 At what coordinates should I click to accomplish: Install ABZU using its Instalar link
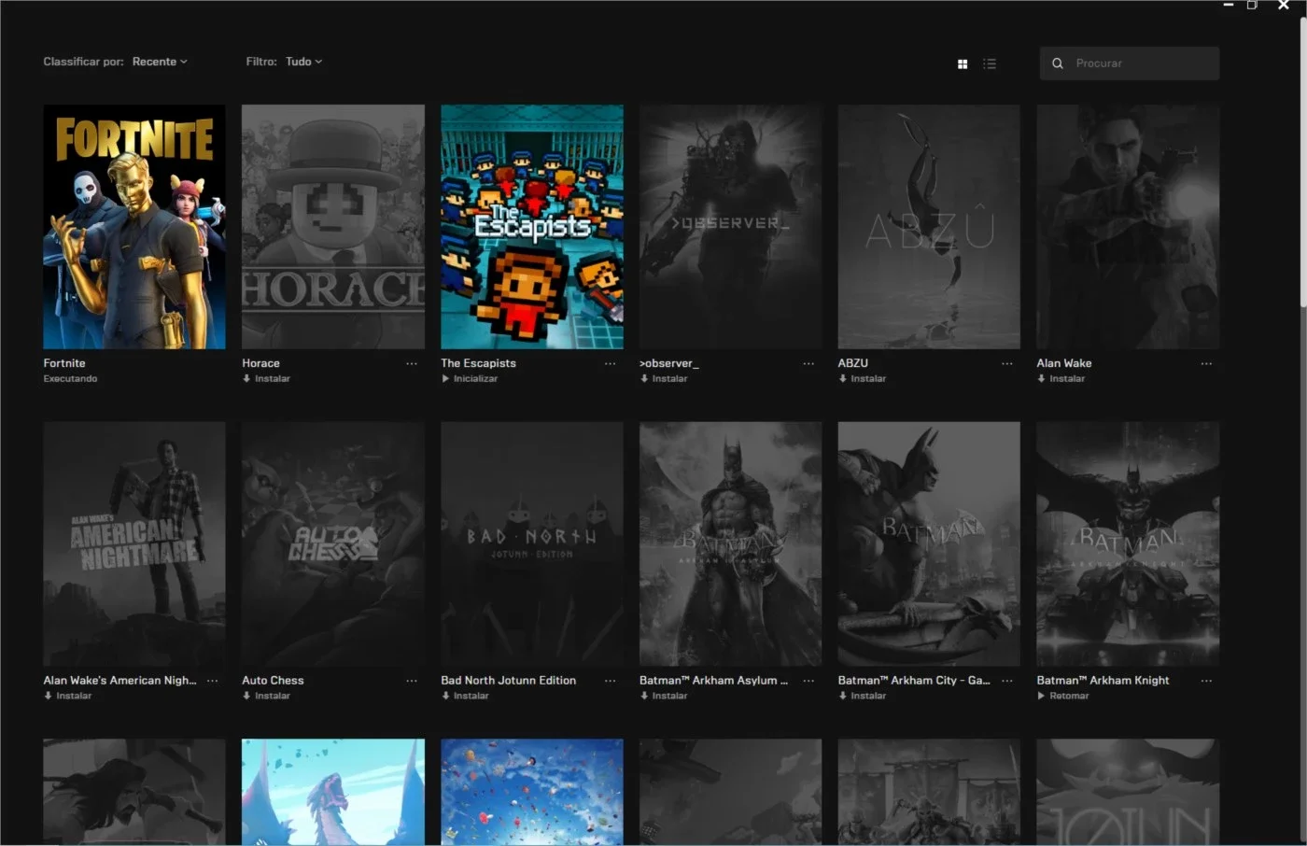tap(863, 379)
